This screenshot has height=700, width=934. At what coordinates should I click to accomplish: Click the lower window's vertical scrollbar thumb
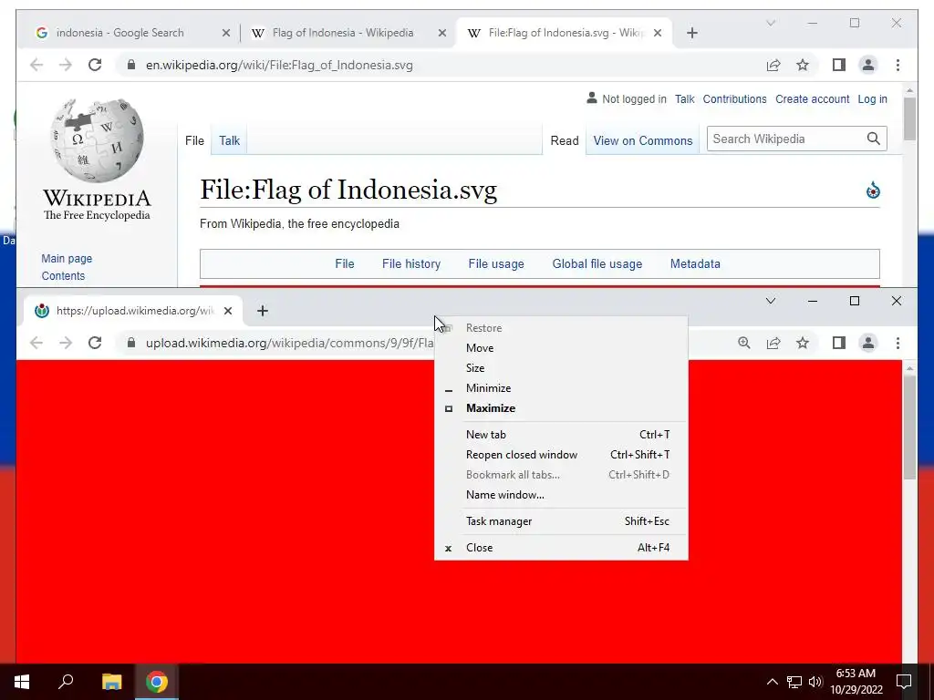[x=909, y=427]
